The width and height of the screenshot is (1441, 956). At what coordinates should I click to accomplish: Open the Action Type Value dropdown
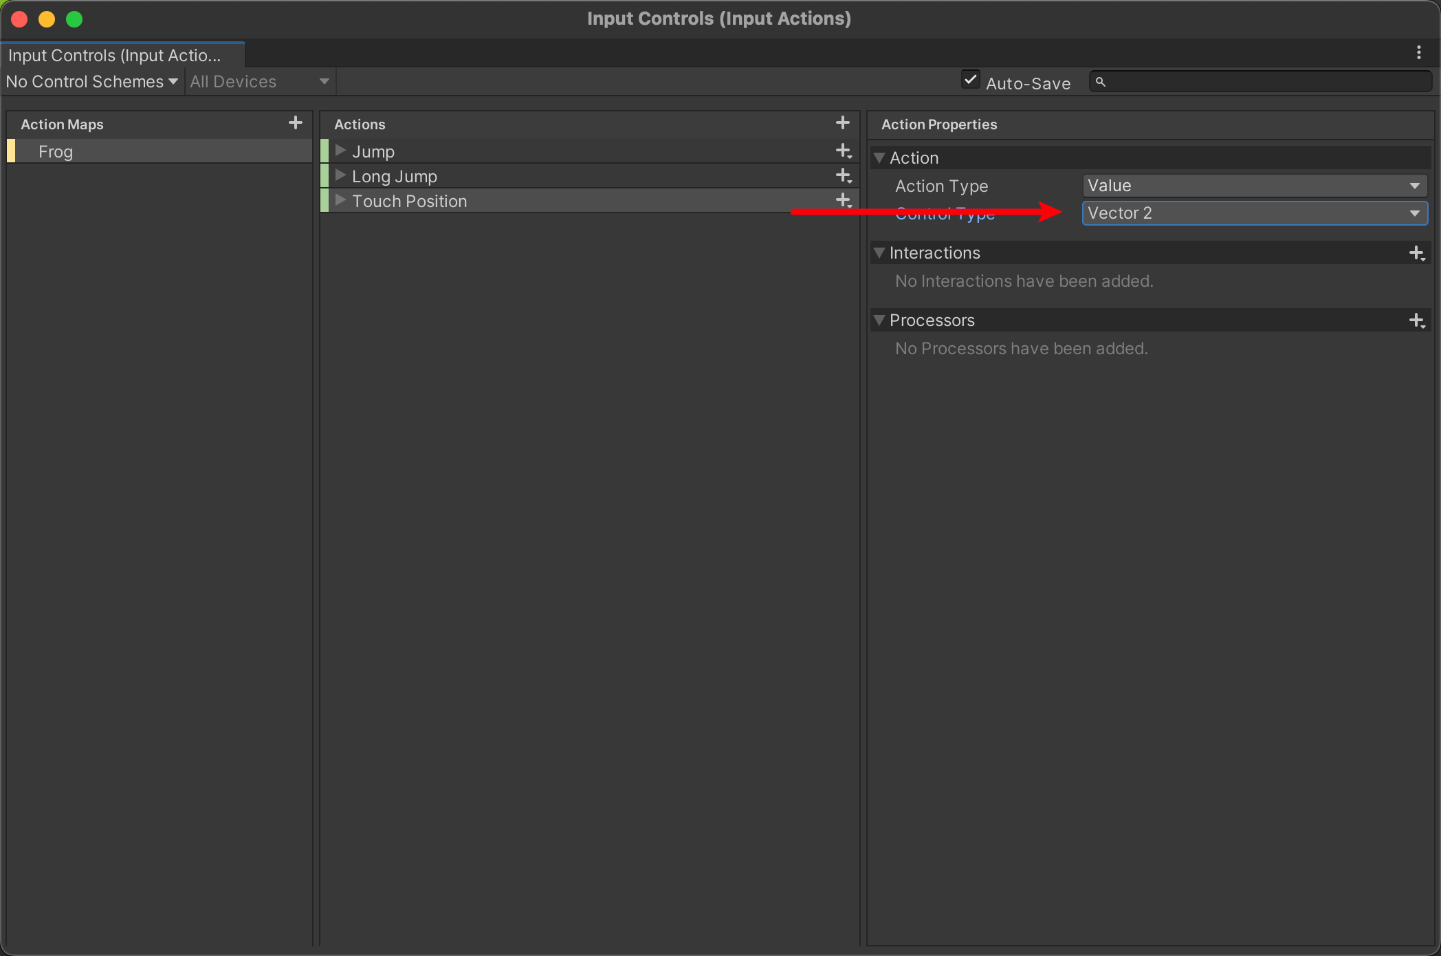click(x=1255, y=186)
